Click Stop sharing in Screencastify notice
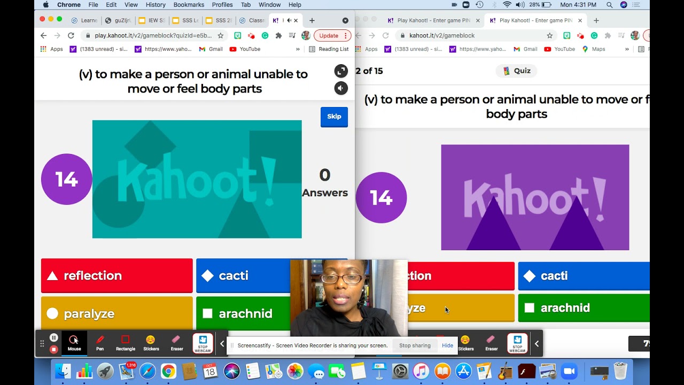The height and width of the screenshot is (385, 684). click(415, 345)
